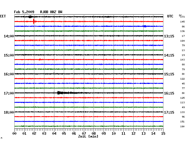Click the '00' minute axis tick label
This screenshot has width=186, height=141.
click(15, 134)
